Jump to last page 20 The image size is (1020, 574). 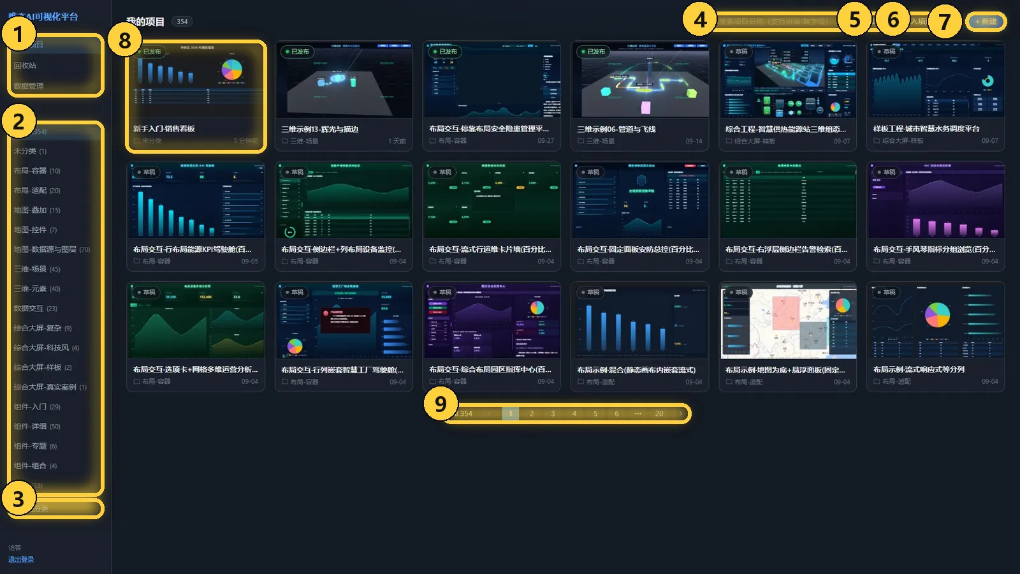pyautogui.click(x=659, y=414)
